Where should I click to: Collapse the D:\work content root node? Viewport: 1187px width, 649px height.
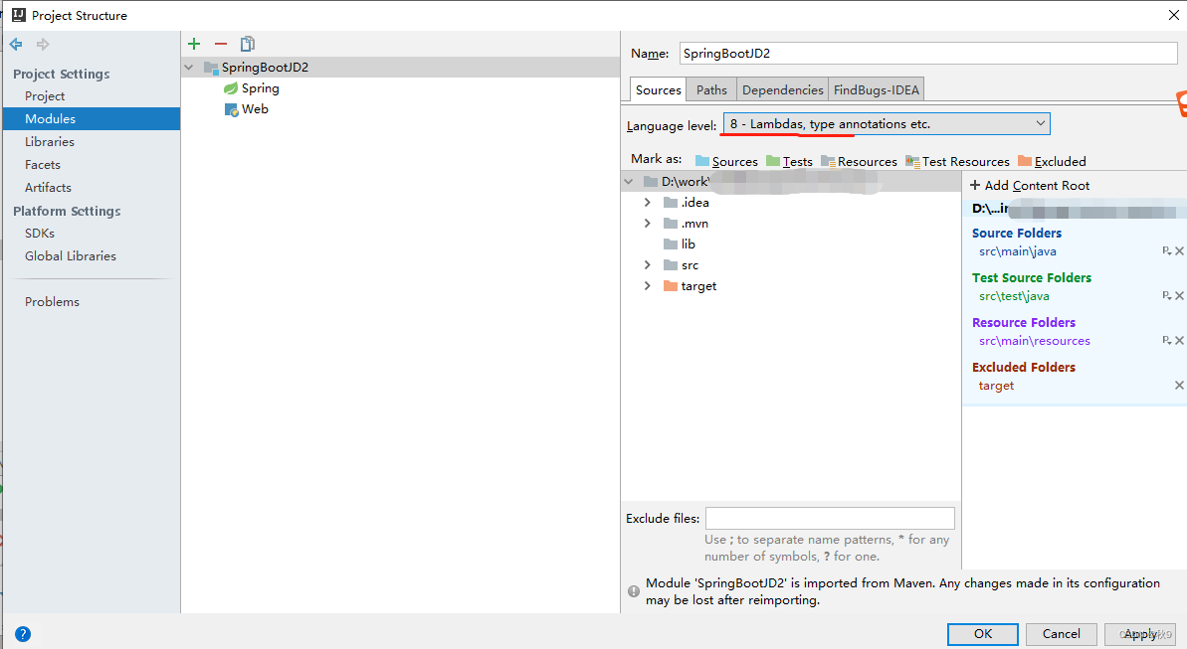[628, 182]
